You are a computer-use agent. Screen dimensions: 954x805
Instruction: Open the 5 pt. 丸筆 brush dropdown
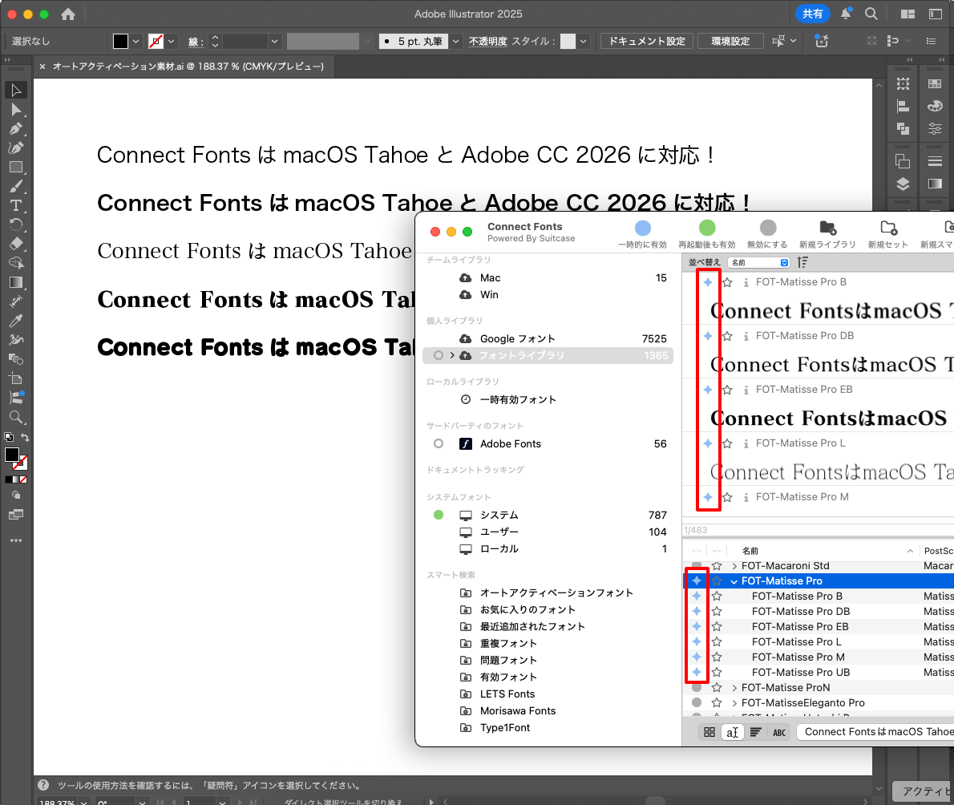(x=455, y=42)
